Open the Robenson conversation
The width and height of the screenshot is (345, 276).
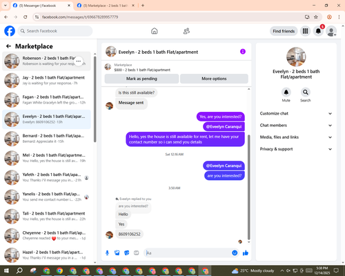(46, 61)
